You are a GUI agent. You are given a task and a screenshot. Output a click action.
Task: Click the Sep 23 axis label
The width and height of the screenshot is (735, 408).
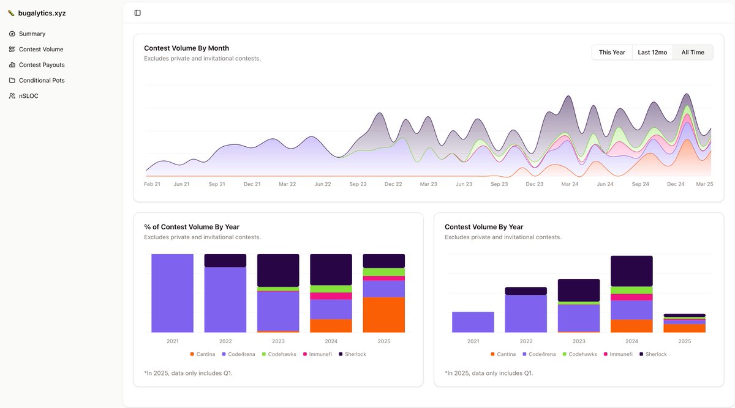[x=499, y=184]
